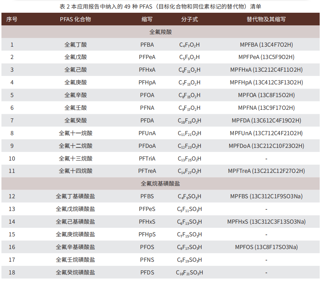Click the MPFTreA (13C212C12F27O2H) surrogate cell

266,171
